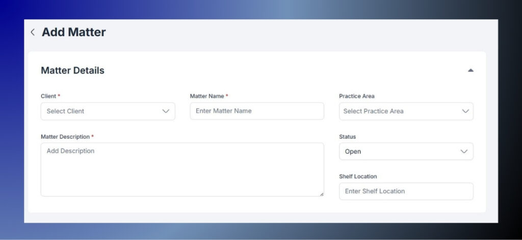Screen dimensions: 522x240
Task: Click the Client field label
Action: pyautogui.click(x=49, y=96)
